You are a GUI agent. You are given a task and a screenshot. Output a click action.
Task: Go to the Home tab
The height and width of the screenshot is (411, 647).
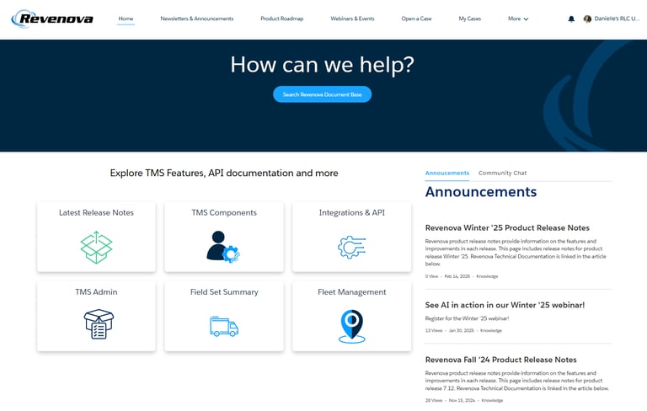coord(126,19)
